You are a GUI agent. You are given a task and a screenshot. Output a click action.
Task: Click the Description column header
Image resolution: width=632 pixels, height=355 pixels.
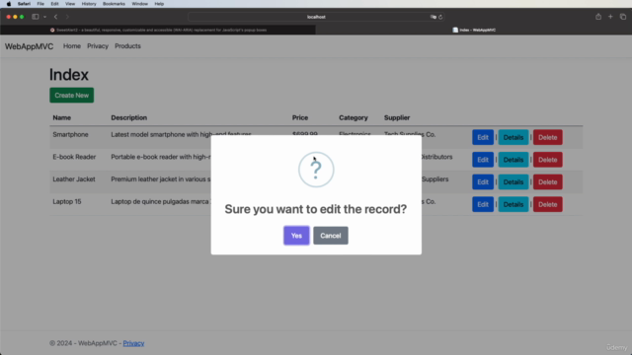(x=129, y=118)
